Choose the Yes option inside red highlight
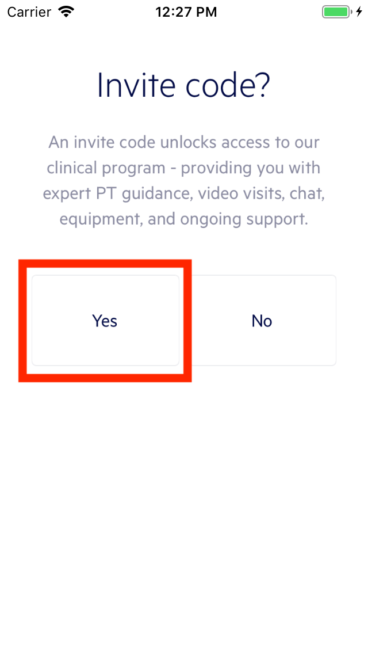This screenshot has height=654, width=368. tap(105, 321)
